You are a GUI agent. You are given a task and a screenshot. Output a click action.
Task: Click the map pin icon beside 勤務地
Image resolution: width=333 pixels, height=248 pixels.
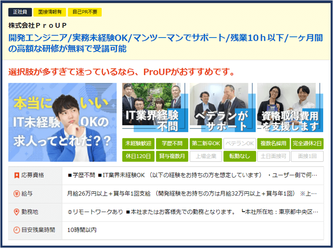(x=17, y=212)
